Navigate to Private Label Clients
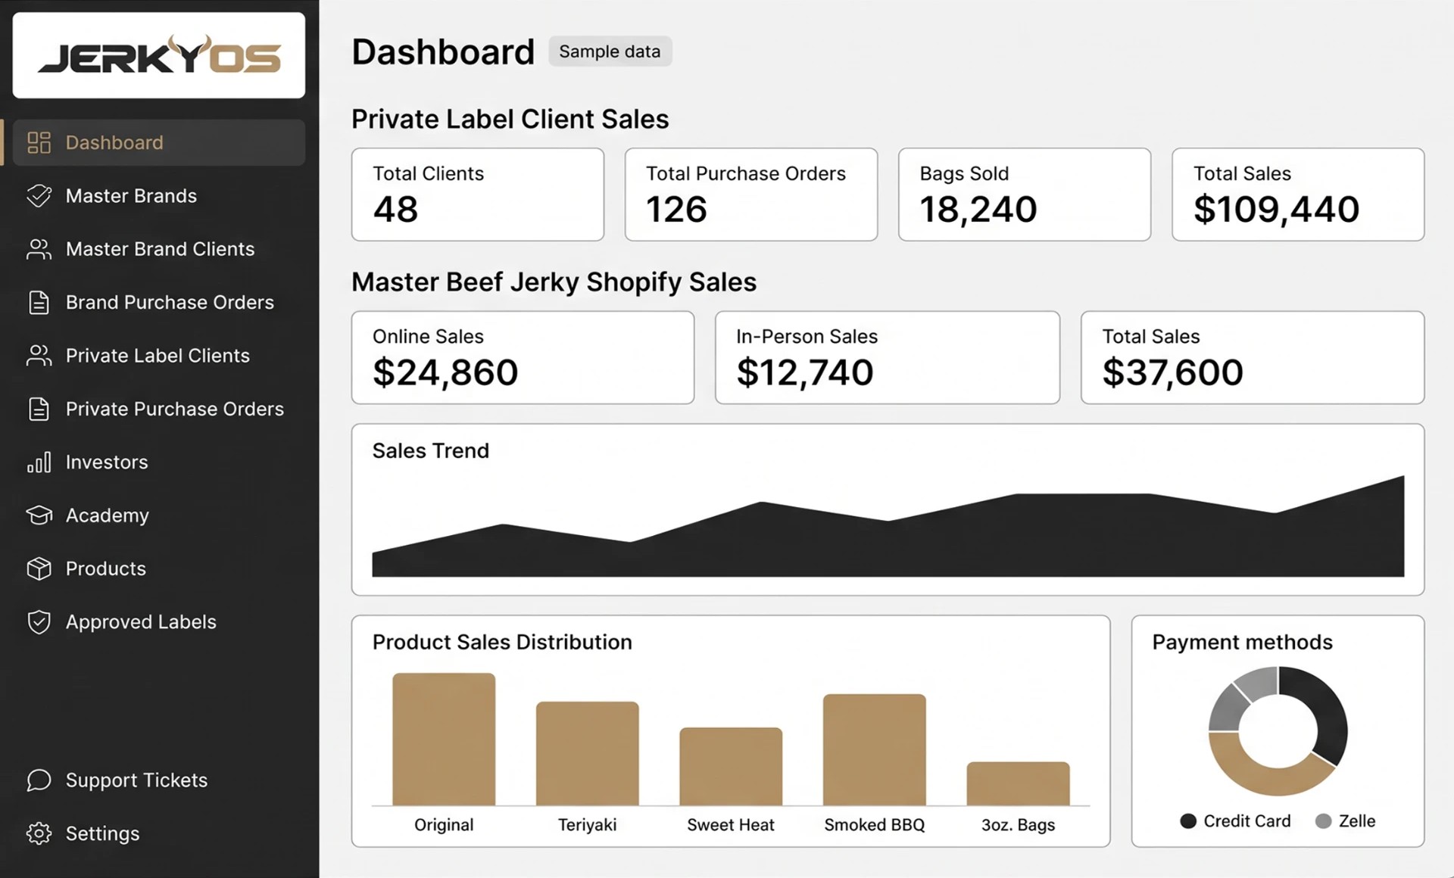1454x878 pixels. [159, 356]
